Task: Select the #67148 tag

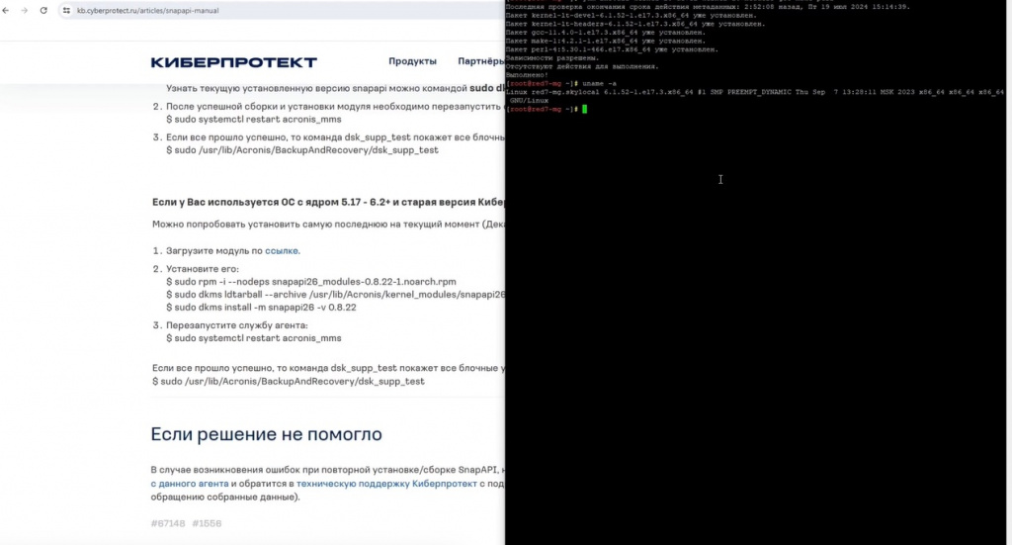Action: pos(168,523)
